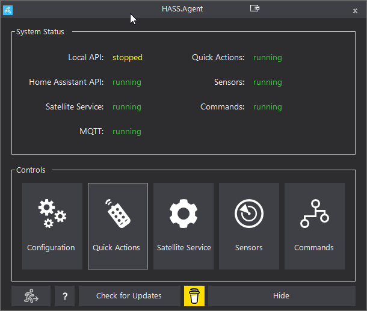Image resolution: width=367 pixels, height=311 pixels.
Task: Click the MQTT 'running' status text
Action: point(127,132)
